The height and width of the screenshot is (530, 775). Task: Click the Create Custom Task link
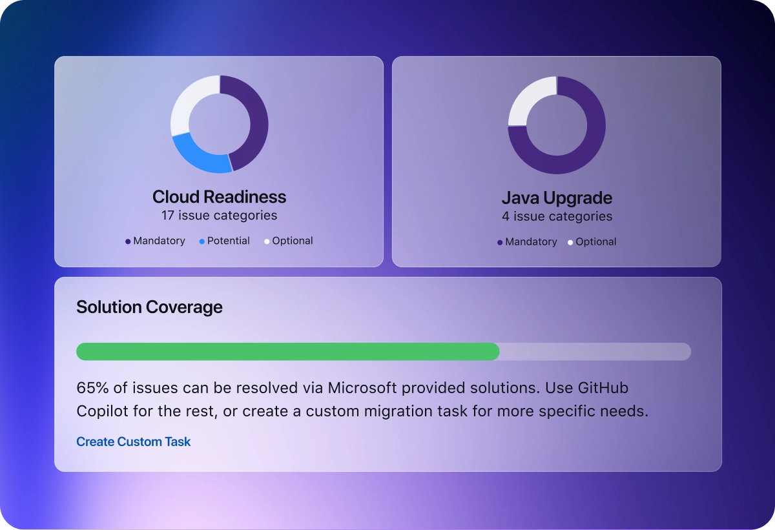tap(133, 442)
